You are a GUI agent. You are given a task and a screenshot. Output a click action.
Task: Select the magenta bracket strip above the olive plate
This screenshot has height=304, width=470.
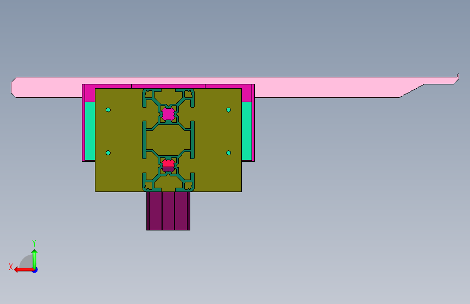coord(168,86)
